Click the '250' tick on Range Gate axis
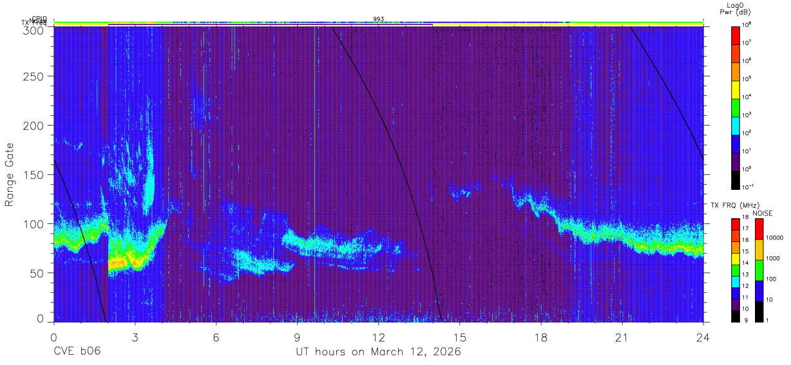791x365 pixels. click(33, 76)
